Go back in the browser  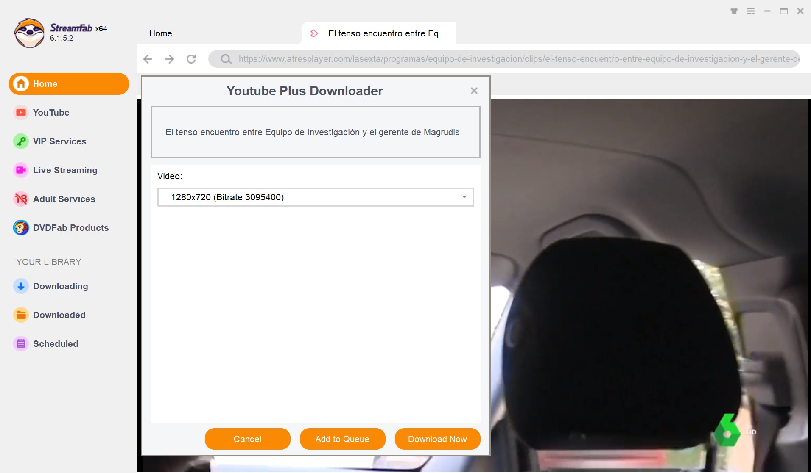148,59
